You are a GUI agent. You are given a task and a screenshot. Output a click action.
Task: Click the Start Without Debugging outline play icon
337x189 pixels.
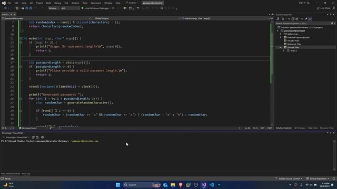click(114, 8)
